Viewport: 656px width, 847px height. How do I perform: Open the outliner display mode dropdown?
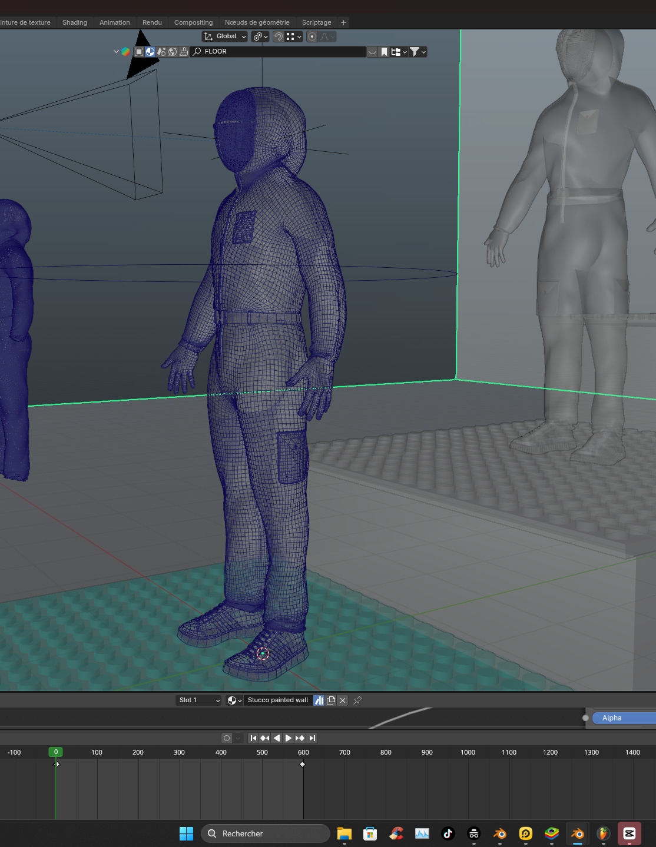click(399, 52)
